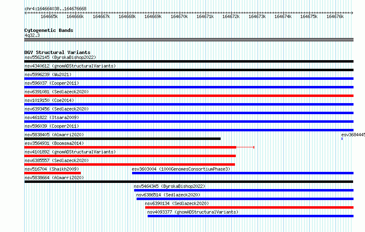Viewport: 365px width, 232px height.
Task: Click the black bar under nsv4340612
Action: 189,70
